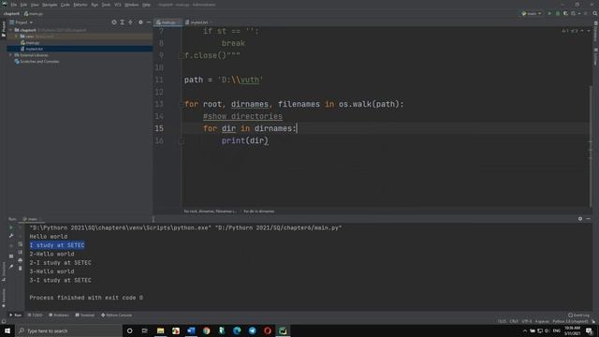The height and width of the screenshot is (337, 599).
Task: Click the print(dir) line
Action: point(245,140)
